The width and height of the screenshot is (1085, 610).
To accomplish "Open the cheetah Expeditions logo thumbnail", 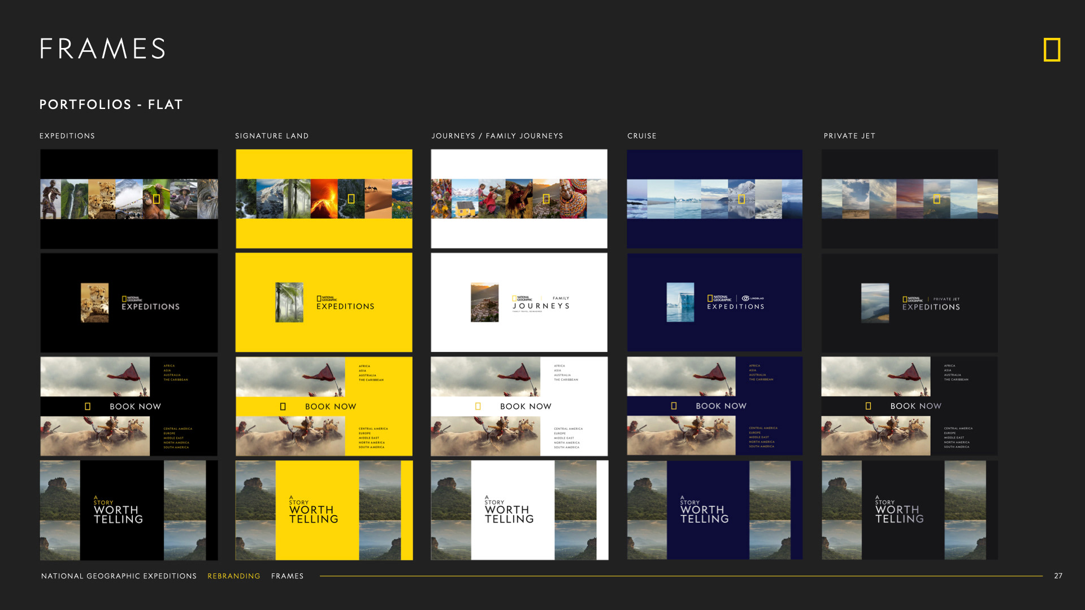I will [129, 303].
